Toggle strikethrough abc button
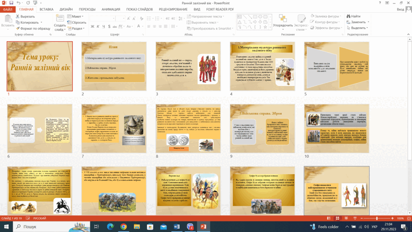Viewport: 412px width, 232px height. click(x=114, y=26)
